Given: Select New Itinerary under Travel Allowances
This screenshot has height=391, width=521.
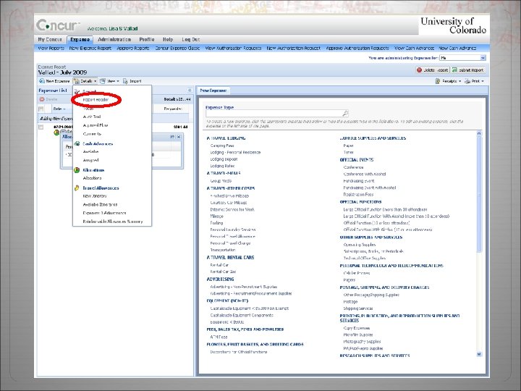Looking at the screenshot, I should [95, 196].
